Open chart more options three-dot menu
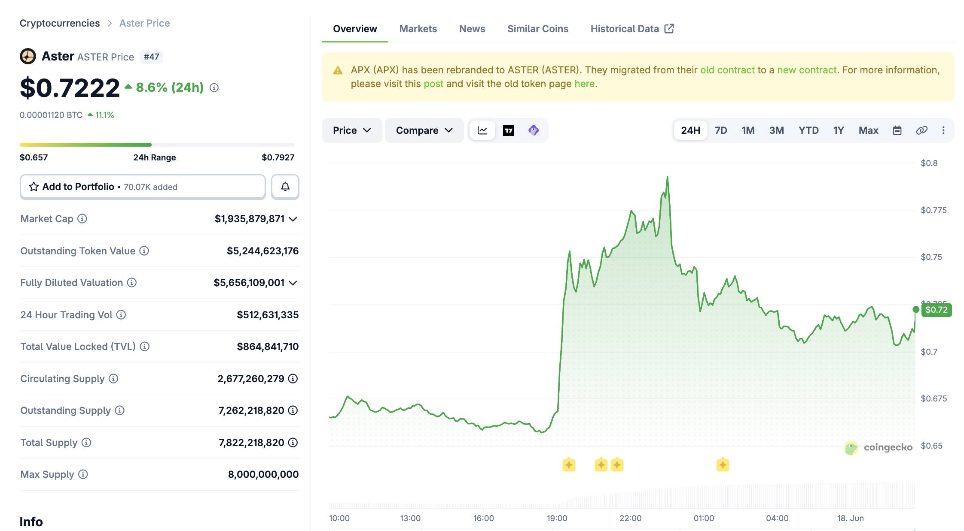Screen dimensions: 964x531 tap(943, 130)
